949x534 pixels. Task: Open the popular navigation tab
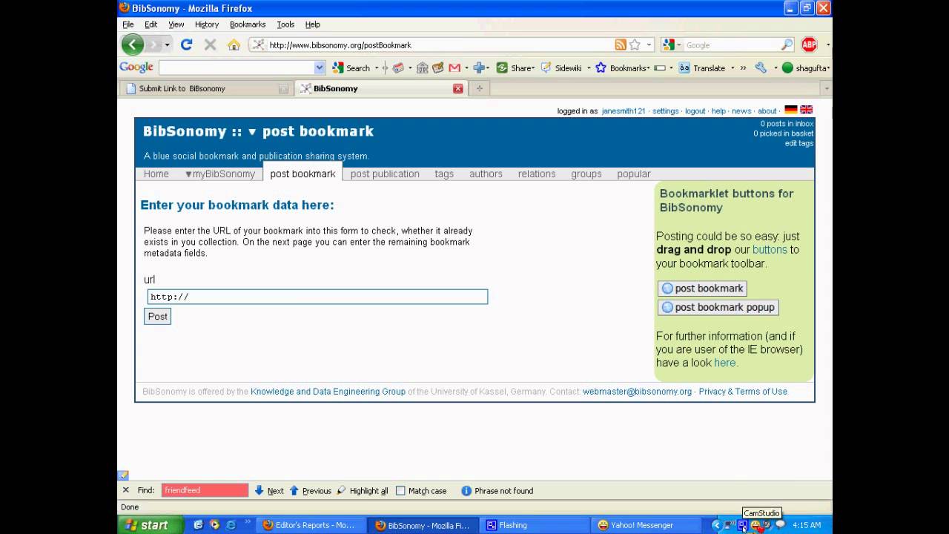pyautogui.click(x=634, y=174)
